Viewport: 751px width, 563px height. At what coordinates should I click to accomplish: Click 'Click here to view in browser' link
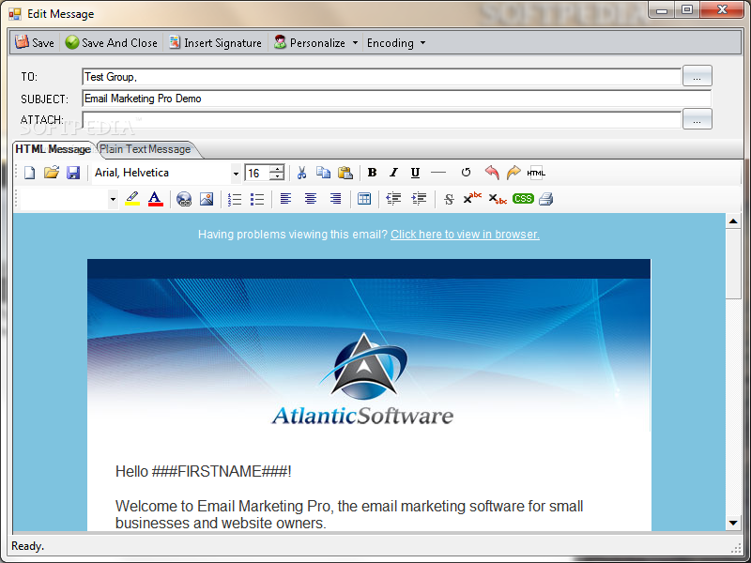[x=465, y=235]
